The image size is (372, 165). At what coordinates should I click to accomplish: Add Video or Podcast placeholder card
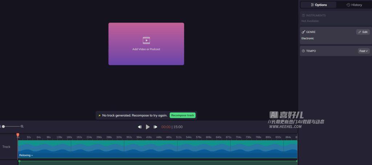[x=146, y=44]
